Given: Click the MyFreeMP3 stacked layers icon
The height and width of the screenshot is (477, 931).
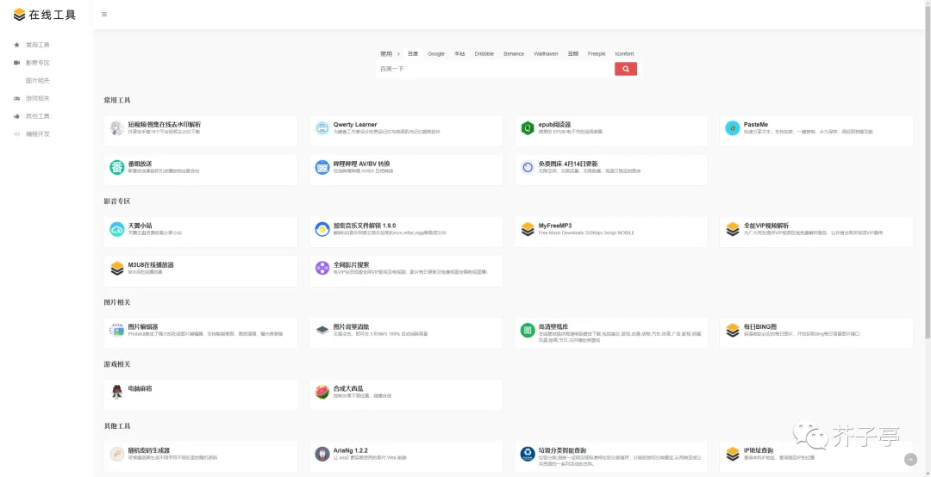Looking at the screenshot, I should point(528,229).
